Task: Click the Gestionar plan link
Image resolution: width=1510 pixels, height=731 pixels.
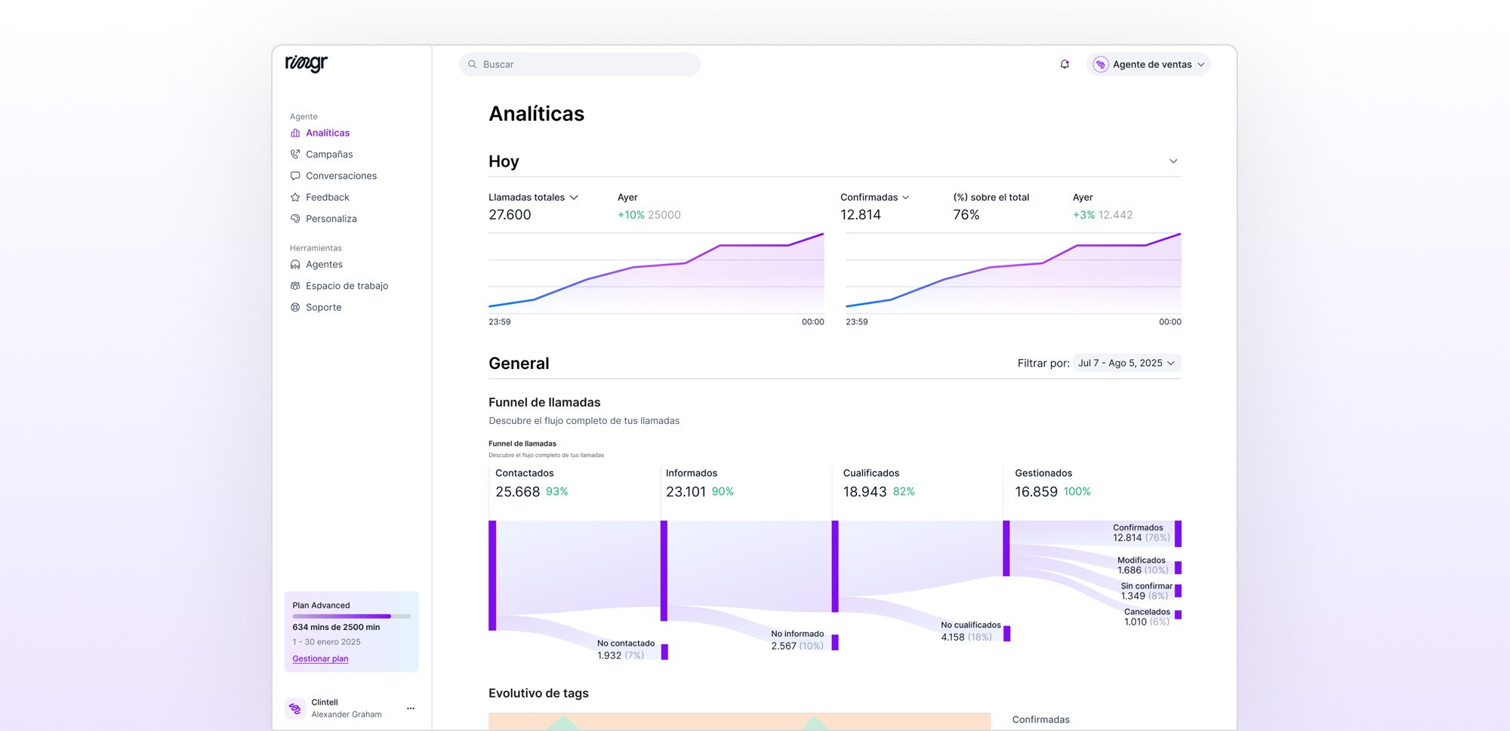Action: pos(319,658)
